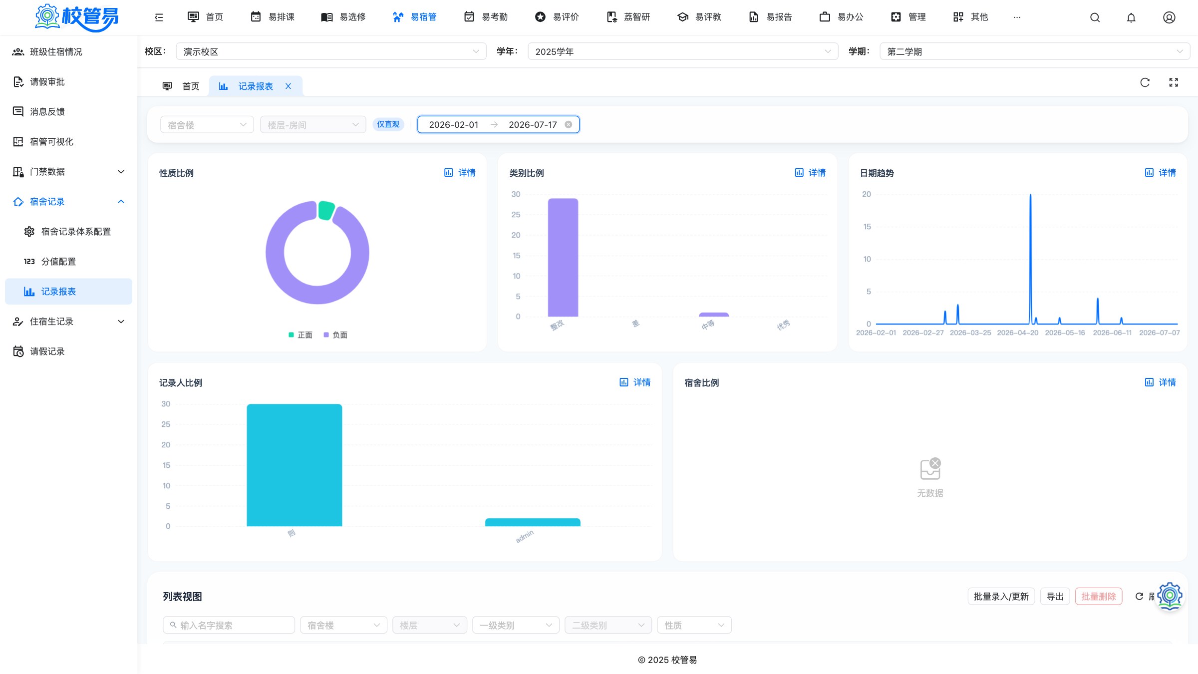Screen dimensions: 1198x674
Task: Toggle 正面 legend item in the donut chart
Action: (x=300, y=335)
